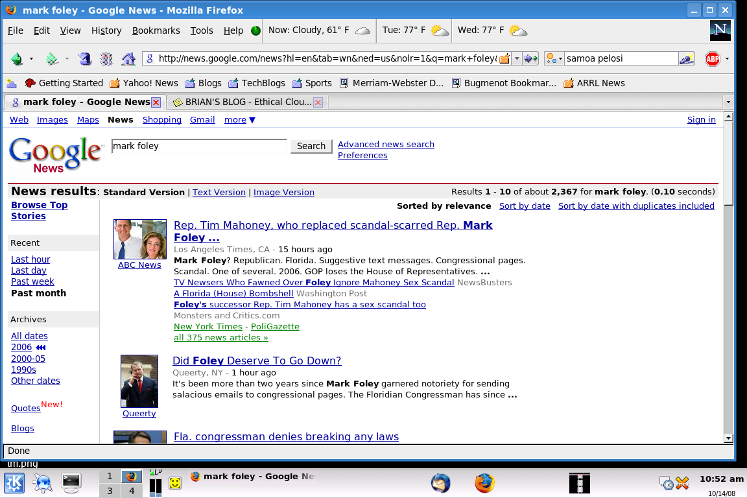Launch Thunderbird from the panel

click(441, 483)
